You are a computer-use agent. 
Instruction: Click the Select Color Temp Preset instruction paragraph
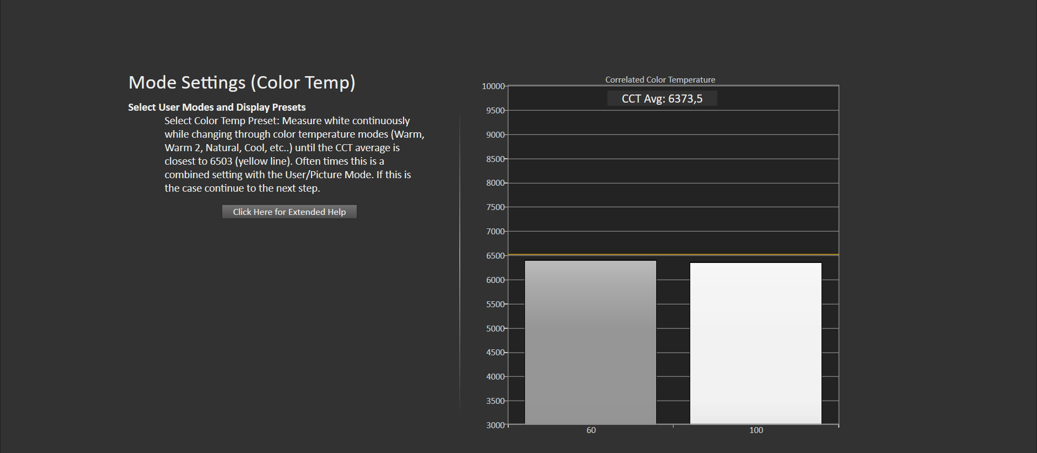(294, 154)
